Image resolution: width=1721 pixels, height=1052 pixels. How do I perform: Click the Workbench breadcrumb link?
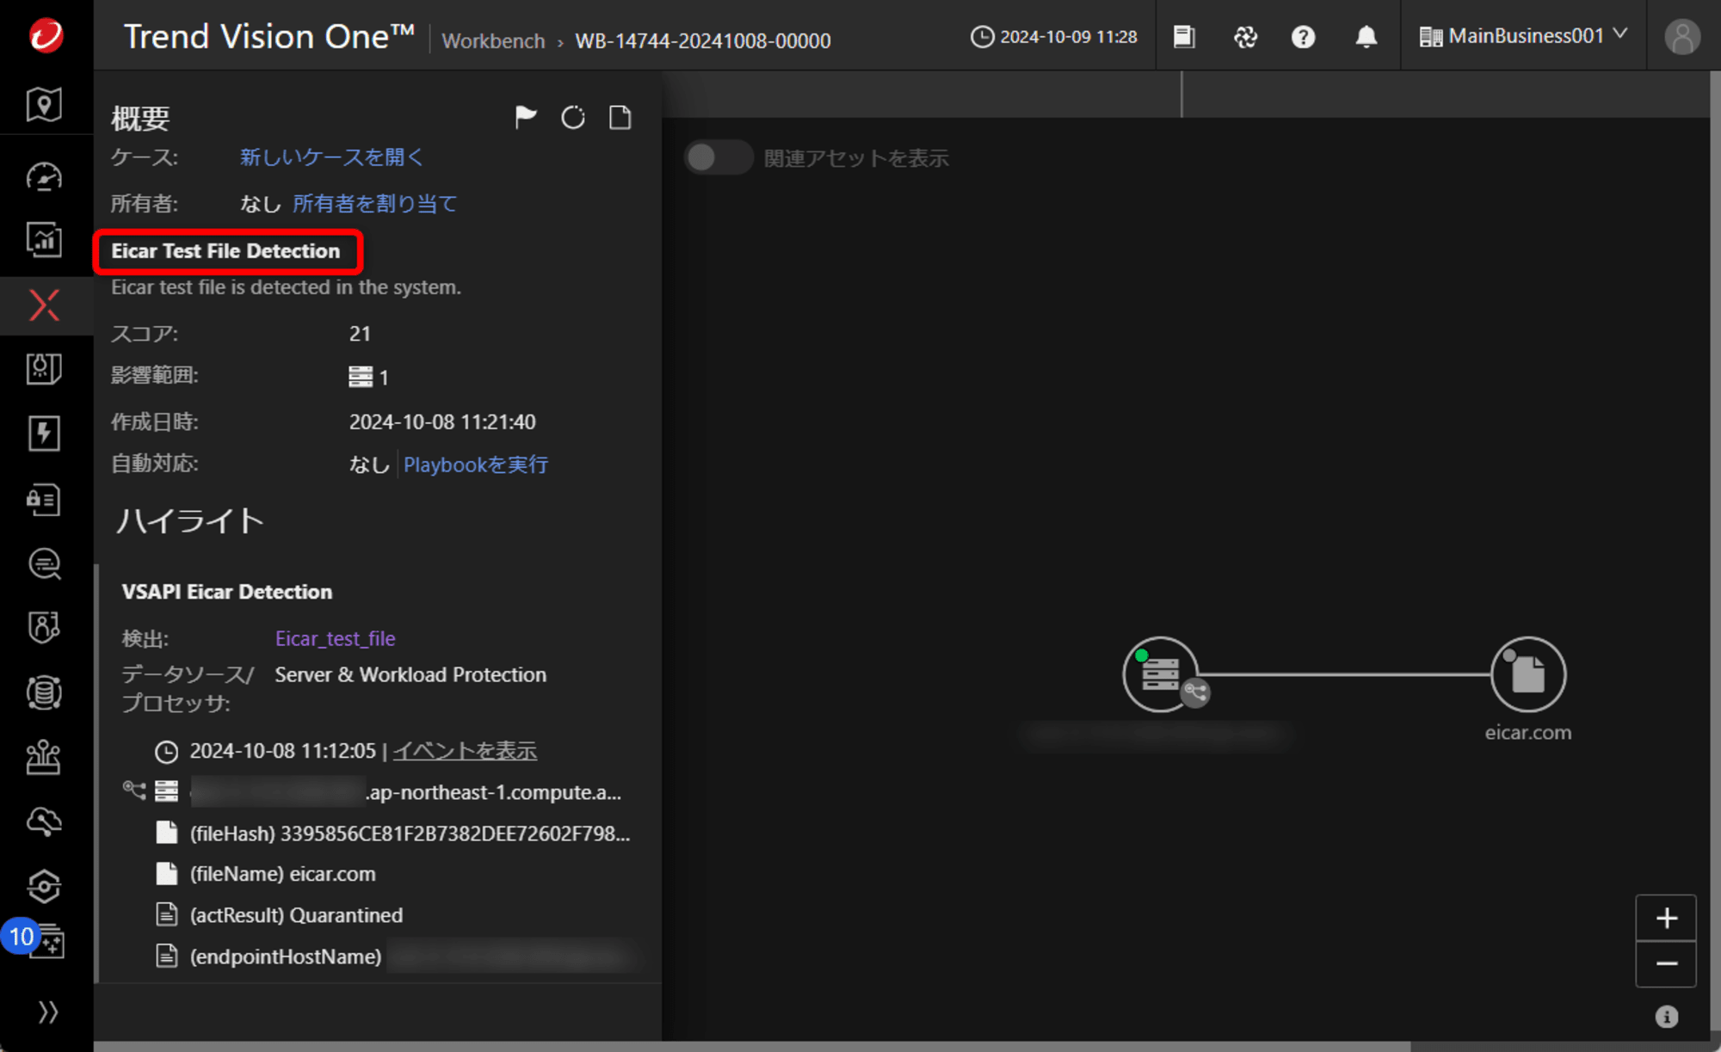493,40
